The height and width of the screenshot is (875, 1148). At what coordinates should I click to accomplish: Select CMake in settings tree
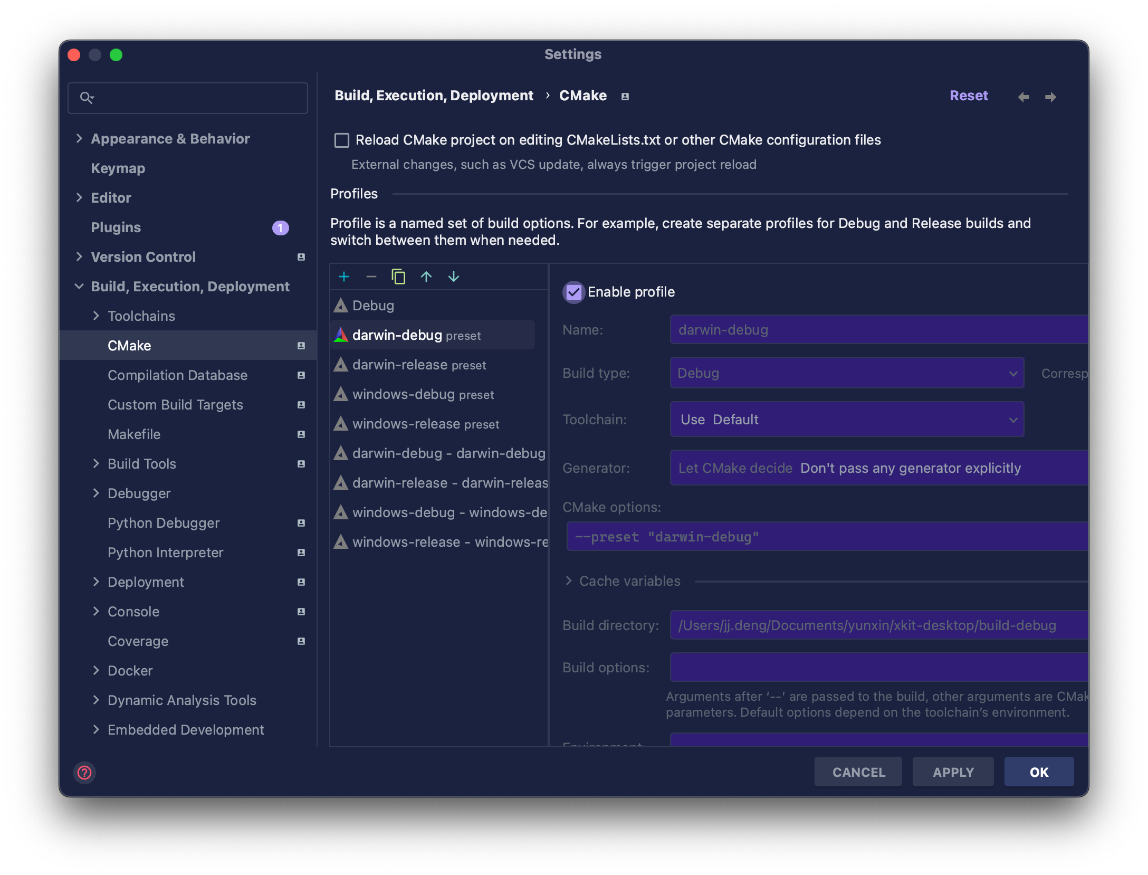click(188, 346)
